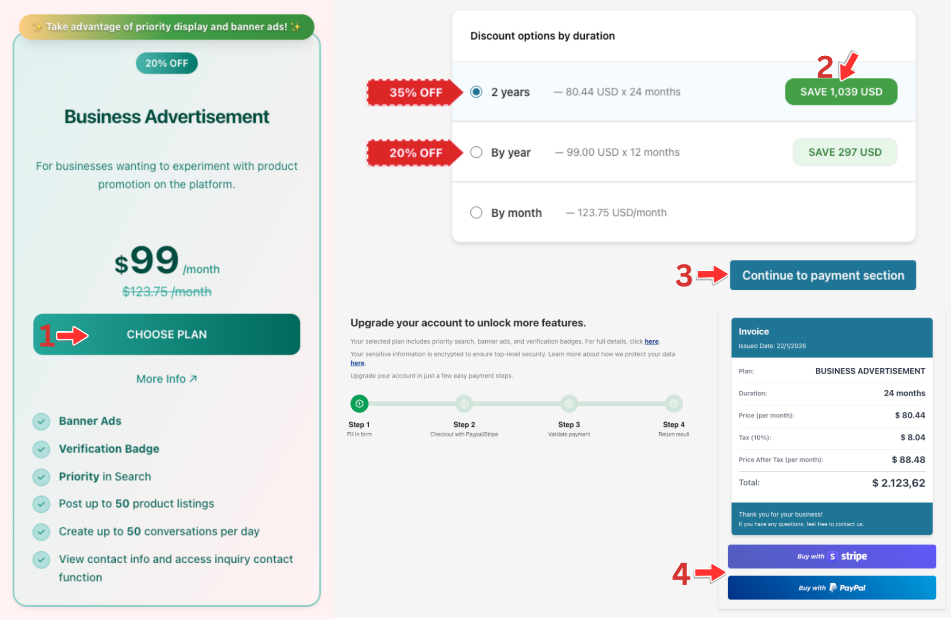952x620 pixels.
Task: Click the SAVE 297 USD badge
Action: pyautogui.click(x=844, y=152)
